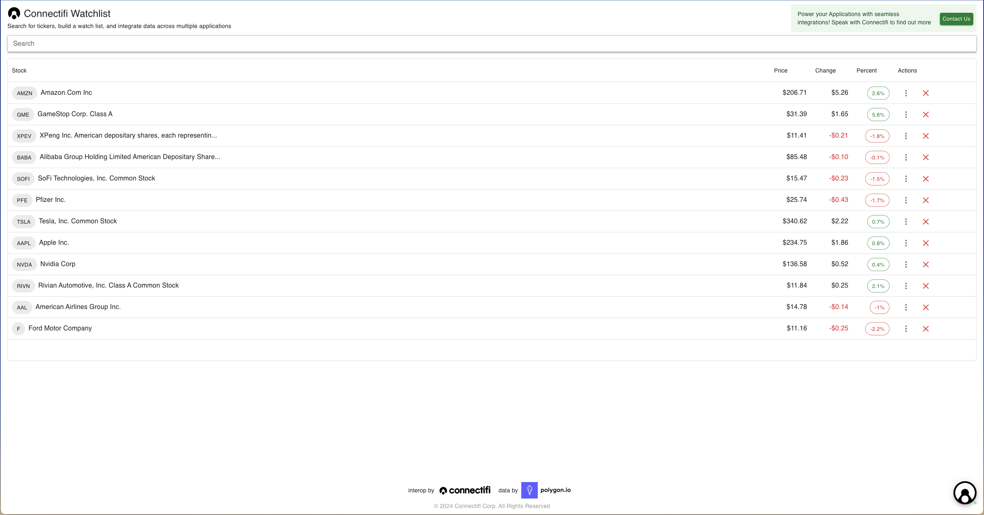Image resolution: width=984 pixels, height=515 pixels.
Task: Click the three-dot menu icon for XPeng Inc
Action: (x=906, y=136)
